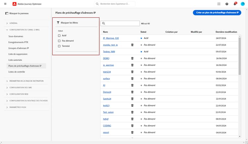Delete the monika_test_ip plan
The image size is (248, 144).
[x=132, y=45]
